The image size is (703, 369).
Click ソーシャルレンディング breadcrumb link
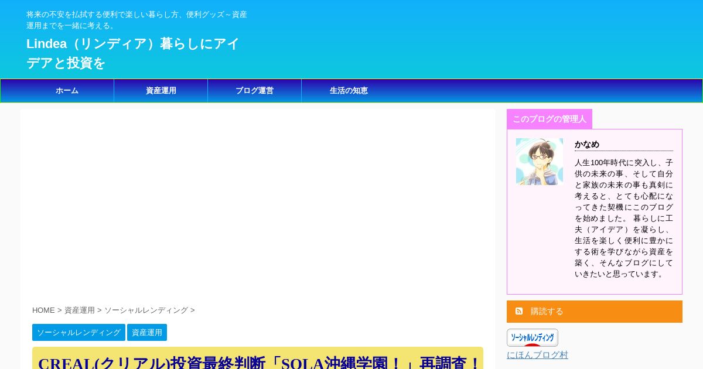[x=146, y=310]
